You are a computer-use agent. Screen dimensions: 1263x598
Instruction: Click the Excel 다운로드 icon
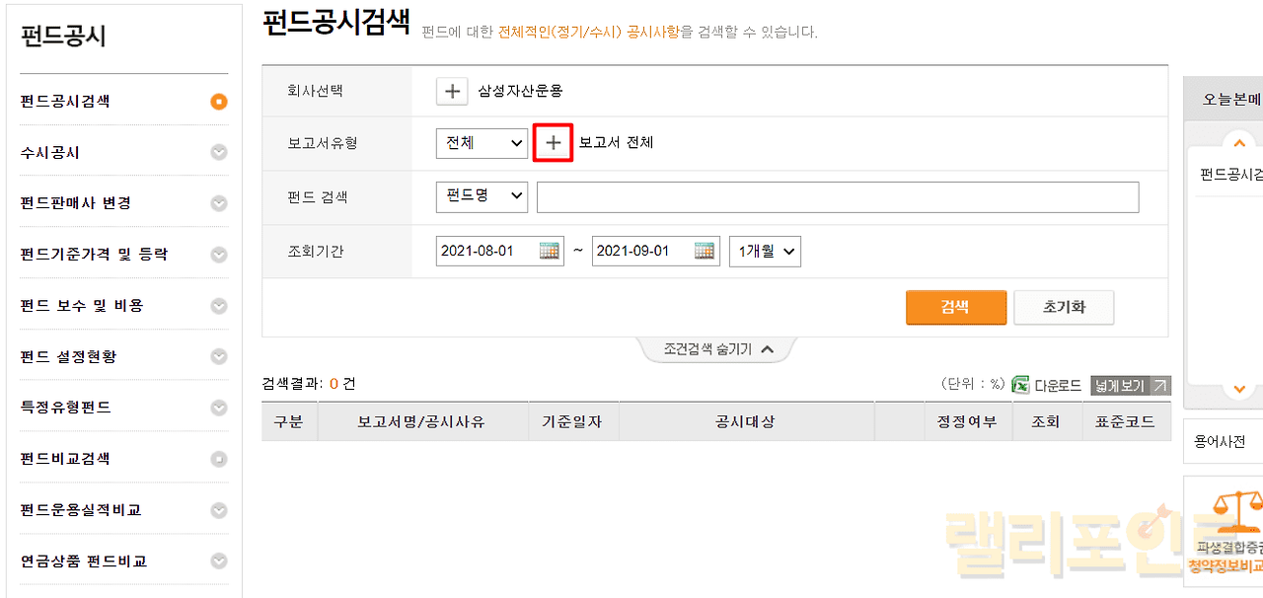pos(1020,386)
